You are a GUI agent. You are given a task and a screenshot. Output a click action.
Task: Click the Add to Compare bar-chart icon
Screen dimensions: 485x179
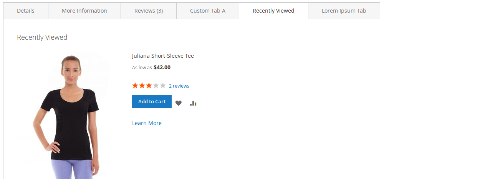(x=193, y=103)
